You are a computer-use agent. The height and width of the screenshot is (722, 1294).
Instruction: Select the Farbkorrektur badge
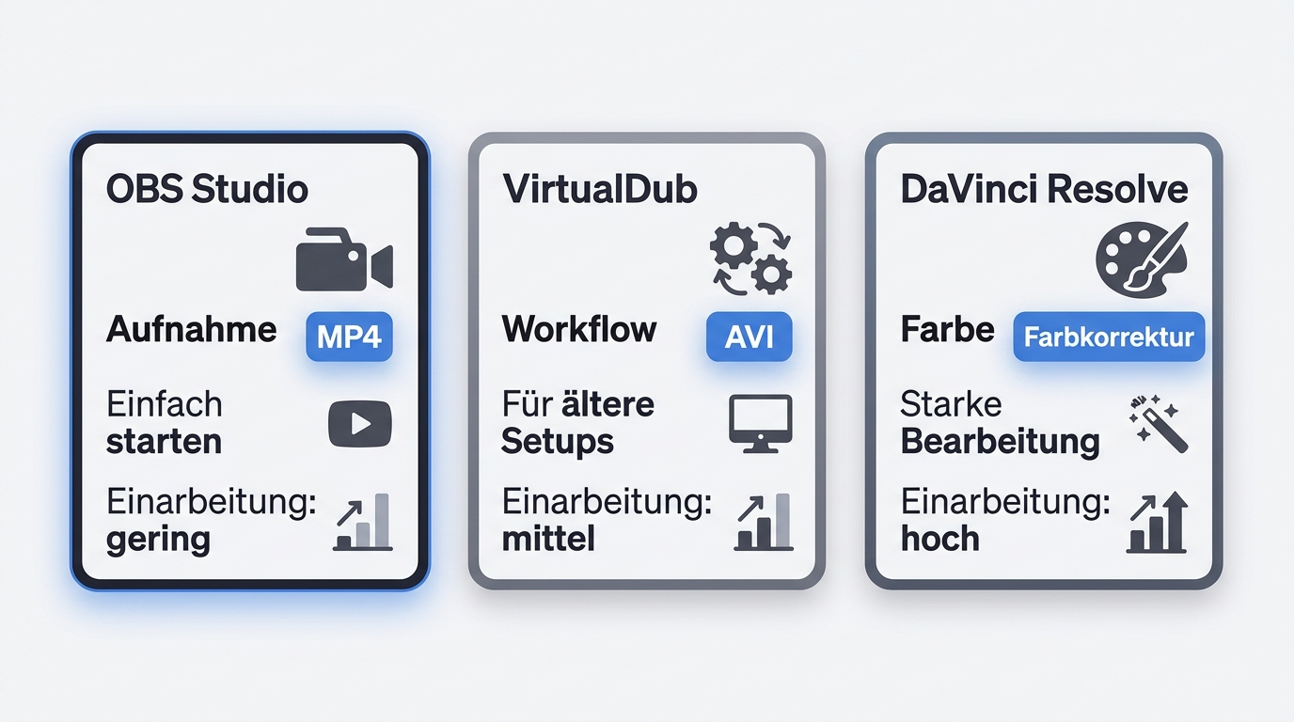[1109, 337]
